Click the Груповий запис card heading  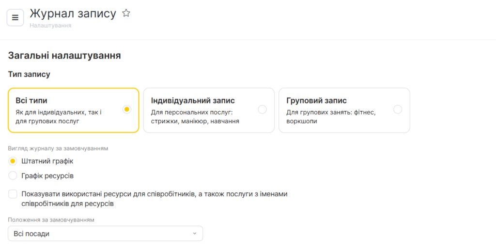[316, 101]
